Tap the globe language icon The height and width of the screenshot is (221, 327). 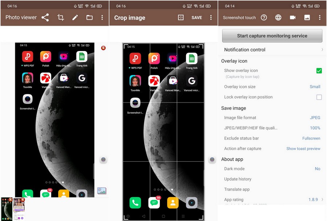tap(278, 17)
